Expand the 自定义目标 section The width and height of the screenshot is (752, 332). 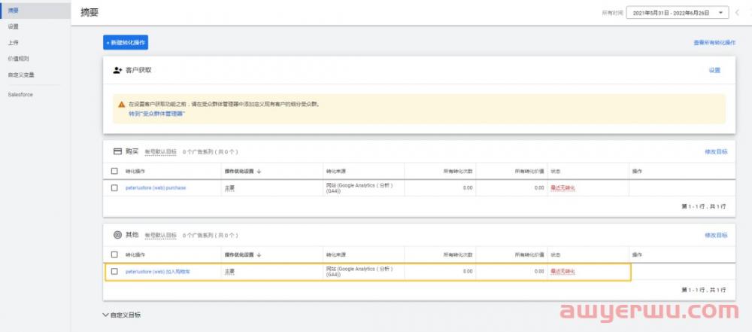coord(122,315)
